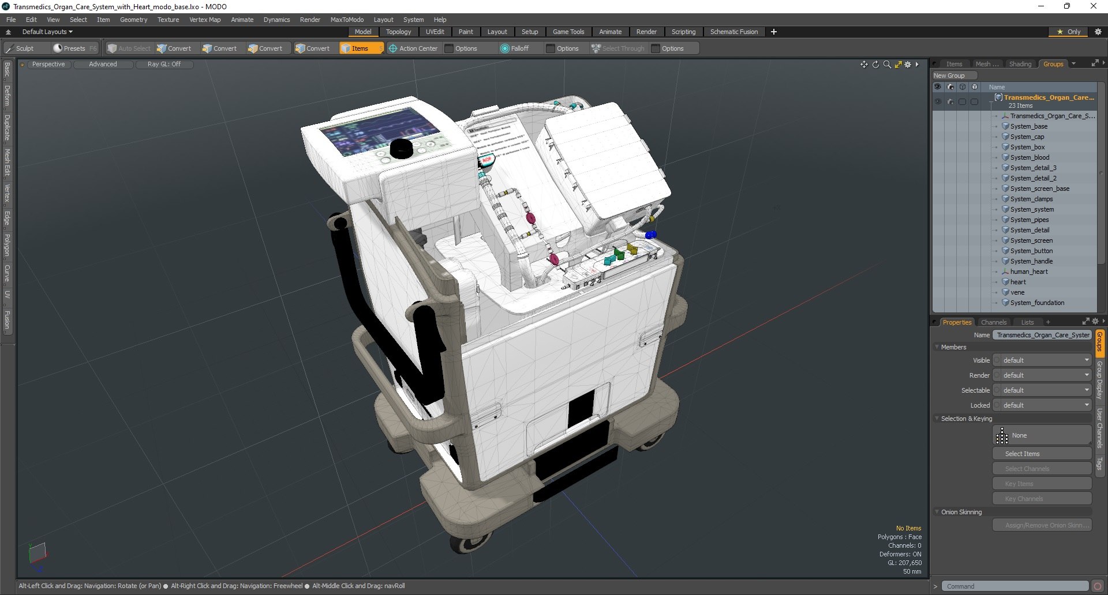This screenshot has width=1108, height=595.
Task: Click the camera render column header icon
Action: 950,87
